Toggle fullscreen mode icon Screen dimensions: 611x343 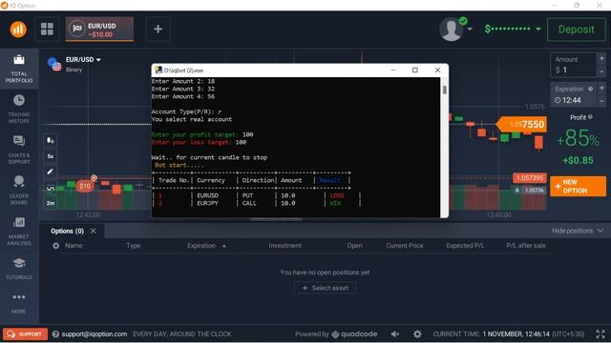(600, 334)
